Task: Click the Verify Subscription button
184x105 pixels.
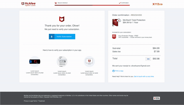Action: (62, 36)
